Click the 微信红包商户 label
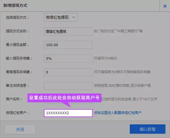This screenshot has height=138, width=170. [17, 113]
